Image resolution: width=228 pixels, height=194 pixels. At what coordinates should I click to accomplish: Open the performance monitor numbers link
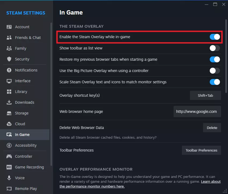92,186
